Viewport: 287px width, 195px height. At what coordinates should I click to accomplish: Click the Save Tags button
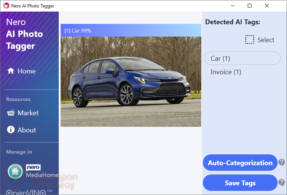click(240, 183)
